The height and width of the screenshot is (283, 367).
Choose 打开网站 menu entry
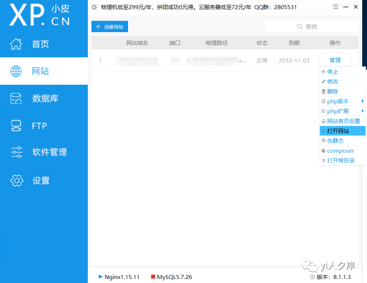click(x=342, y=131)
